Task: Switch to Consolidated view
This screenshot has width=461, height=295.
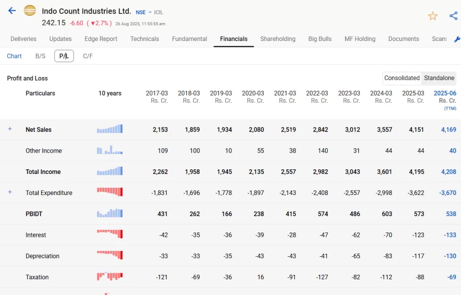Action: tap(402, 78)
